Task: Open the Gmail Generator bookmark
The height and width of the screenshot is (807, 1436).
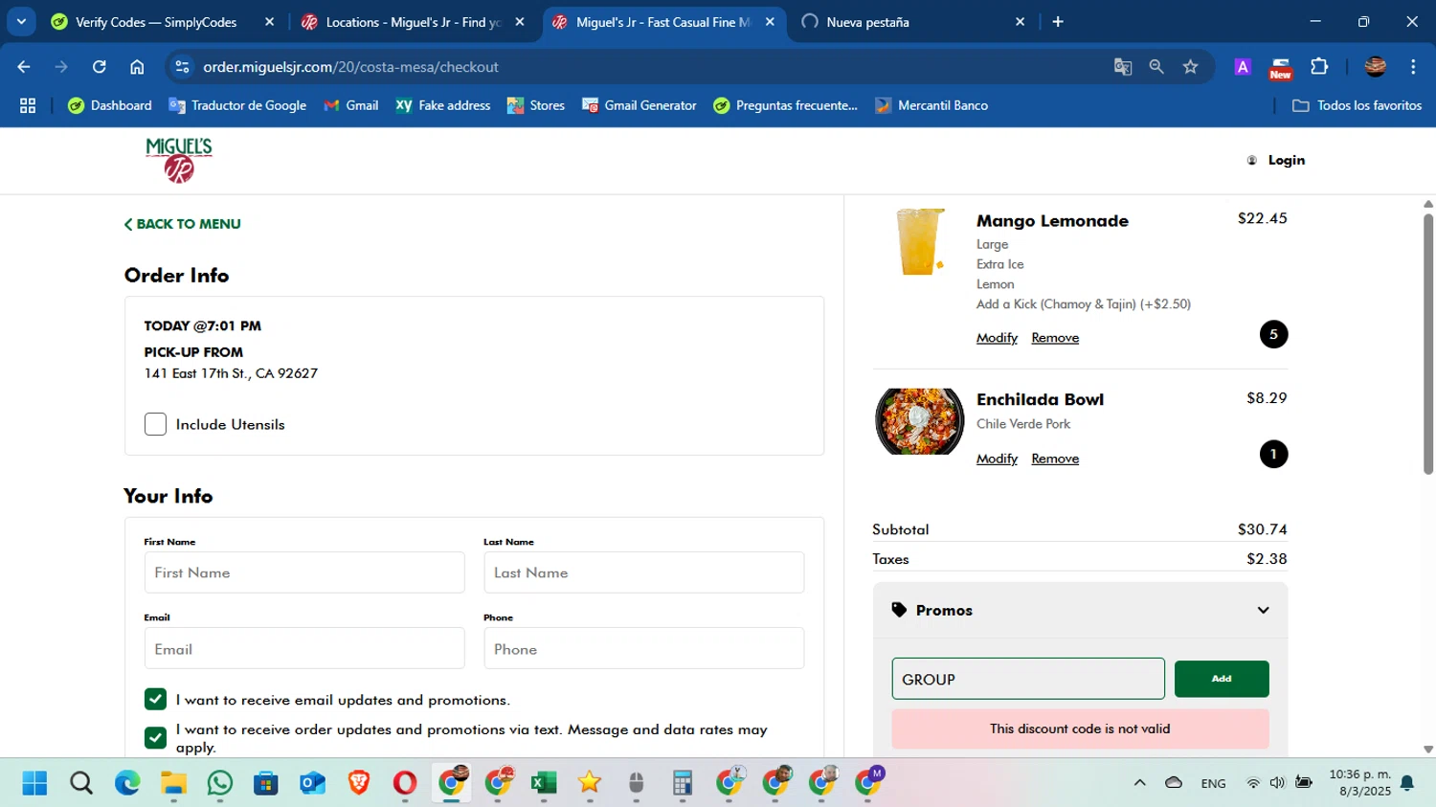Action: click(639, 105)
